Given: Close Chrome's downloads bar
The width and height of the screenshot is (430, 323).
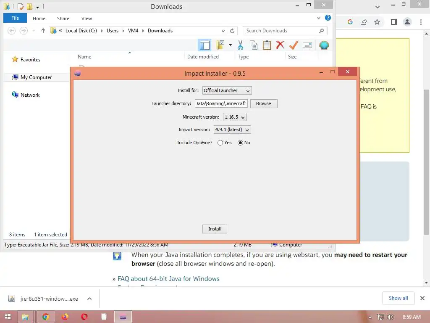Looking at the screenshot, I should (422, 298).
